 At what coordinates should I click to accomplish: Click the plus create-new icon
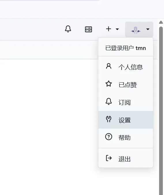[109, 29]
